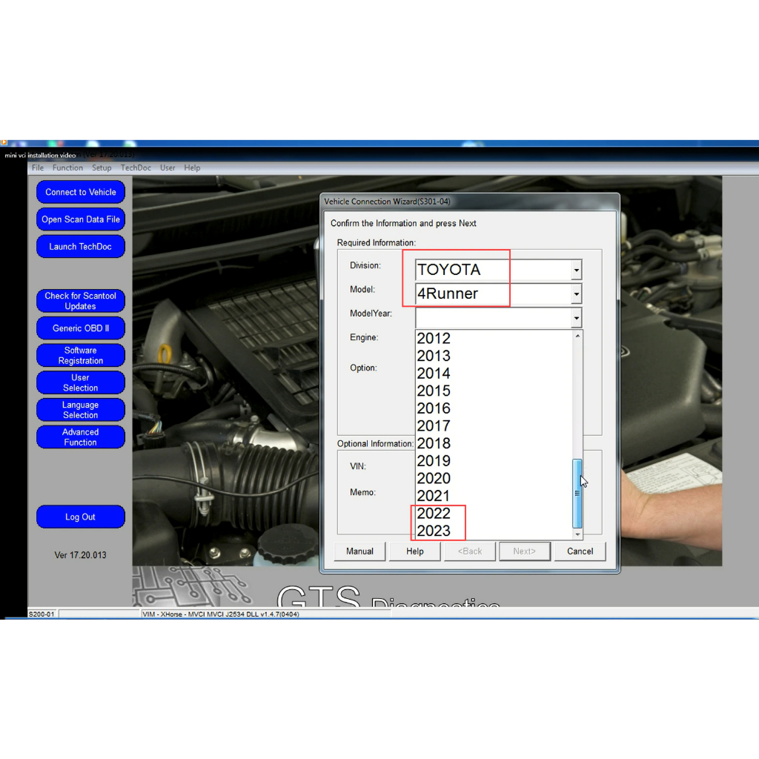Click the Log Out button
Screen dimensions: 759x759
point(80,517)
